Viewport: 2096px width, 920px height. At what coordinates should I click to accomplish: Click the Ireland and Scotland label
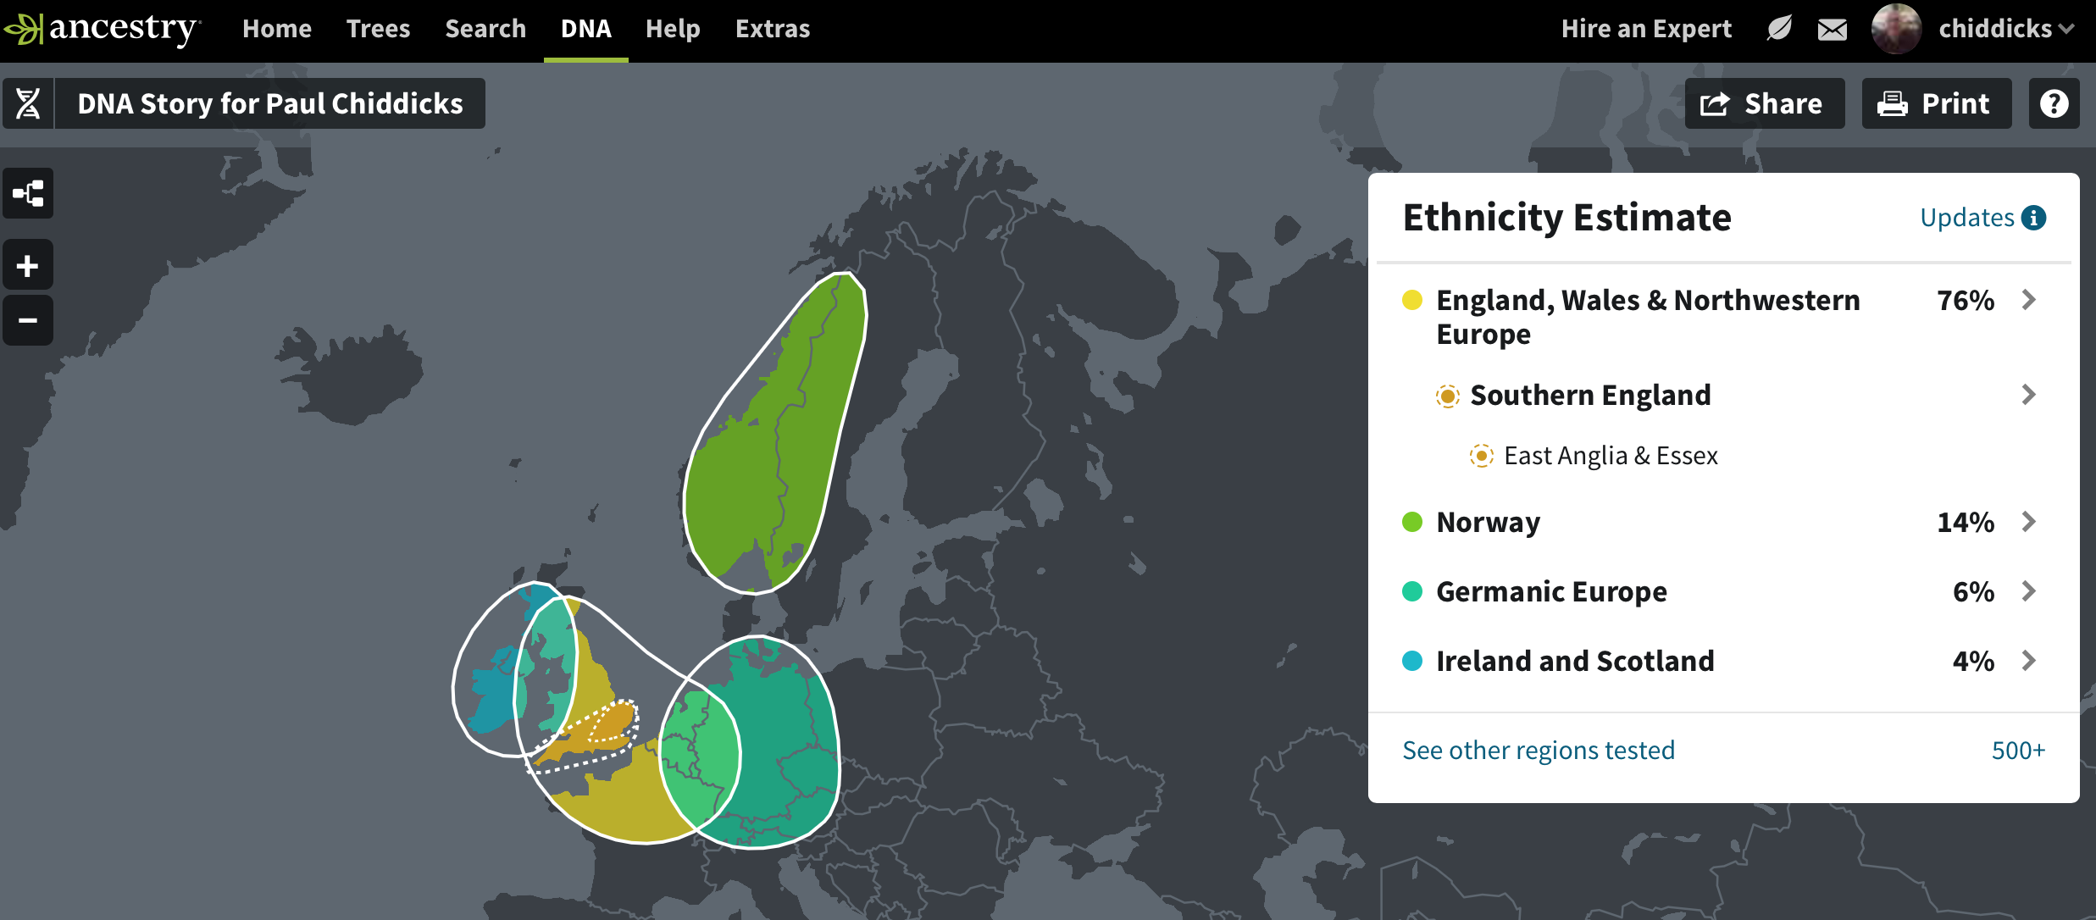tap(1575, 661)
